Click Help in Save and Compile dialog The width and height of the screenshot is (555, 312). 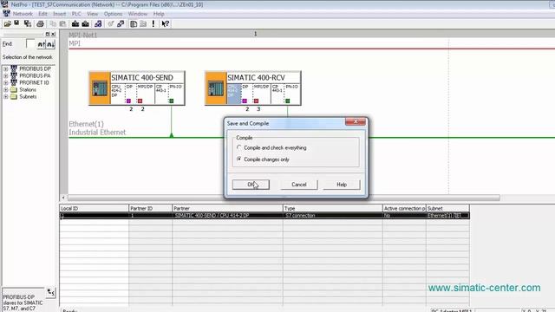pyautogui.click(x=342, y=185)
